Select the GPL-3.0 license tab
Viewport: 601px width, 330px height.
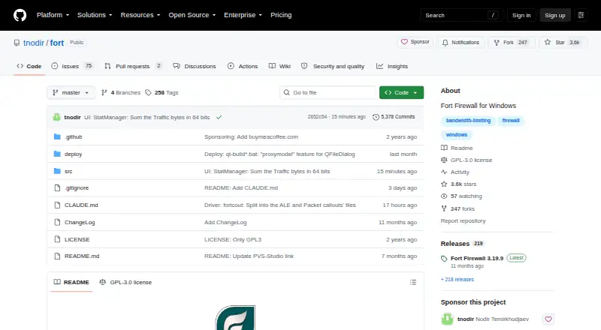pyautogui.click(x=125, y=282)
